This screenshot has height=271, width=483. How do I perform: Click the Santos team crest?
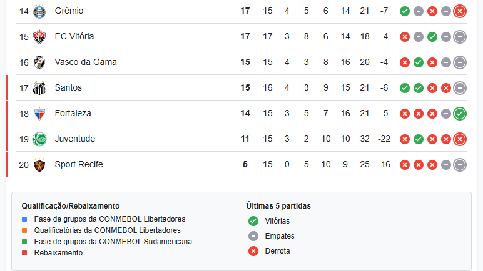(39, 88)
